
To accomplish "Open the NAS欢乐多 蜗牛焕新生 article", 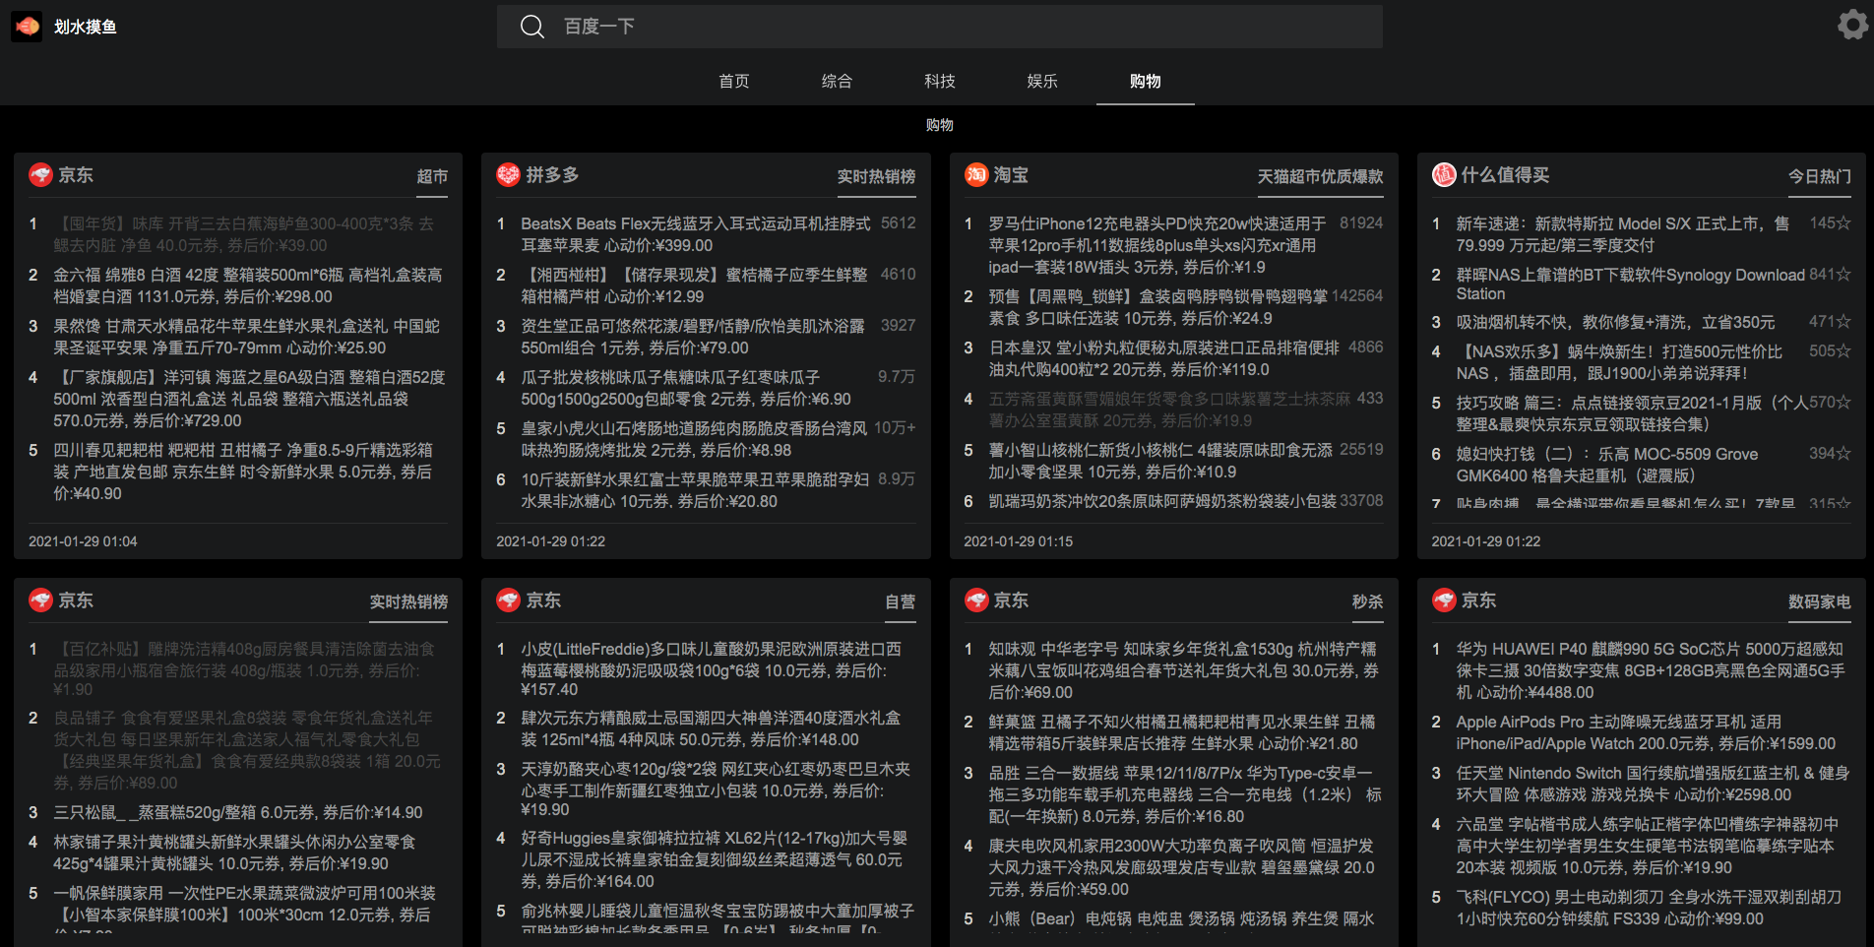I will [x=1619, y=362].
